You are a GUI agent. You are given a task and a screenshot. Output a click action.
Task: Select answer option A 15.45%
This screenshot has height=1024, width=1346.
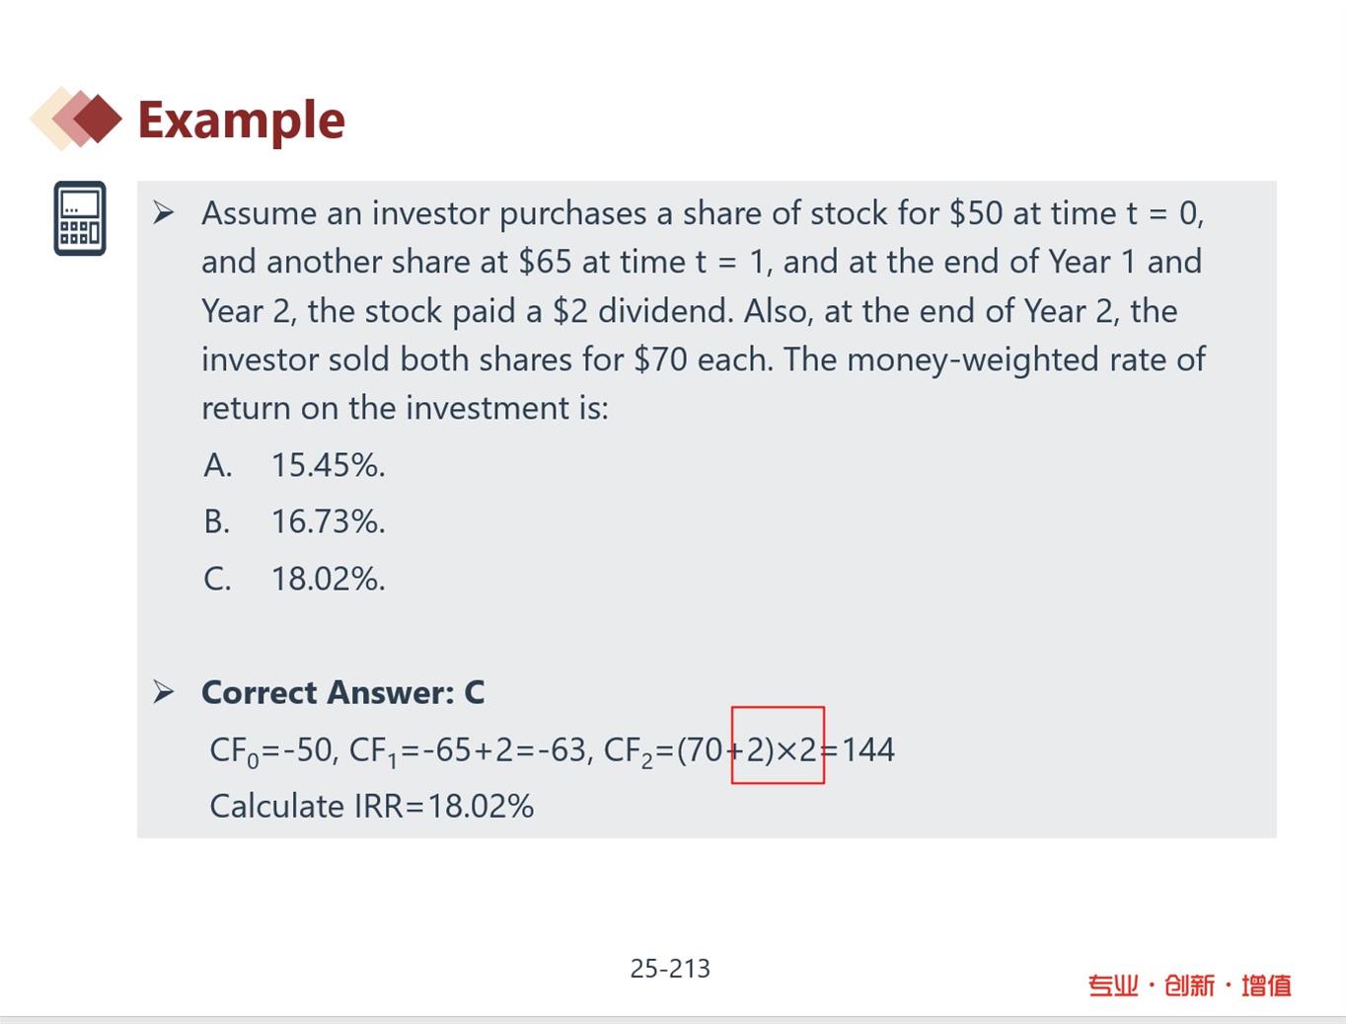294,465
